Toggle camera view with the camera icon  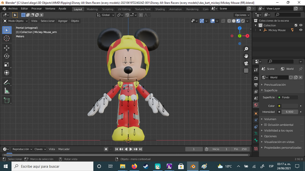point(246,64)
